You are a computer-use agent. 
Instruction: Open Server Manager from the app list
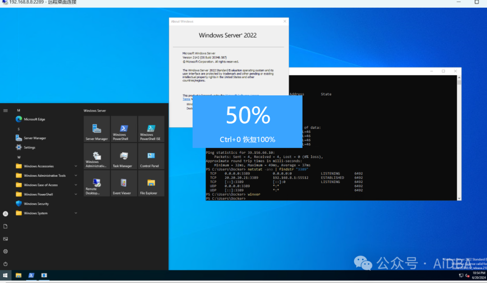[46, 138]
